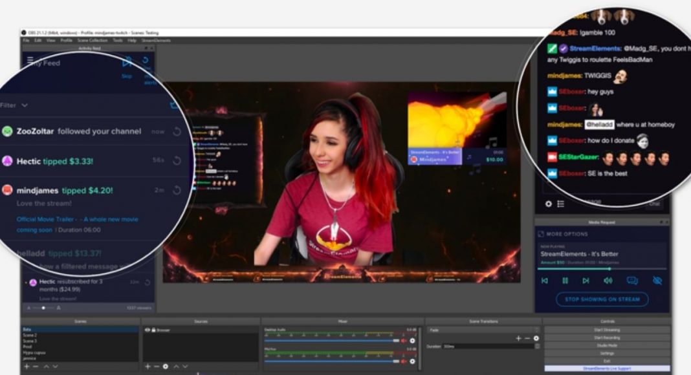
Task: Add a scene transition with plus icon
Action: [x=518, y=338]
